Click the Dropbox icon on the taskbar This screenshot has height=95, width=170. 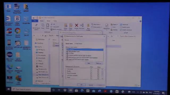click(65, 90)
